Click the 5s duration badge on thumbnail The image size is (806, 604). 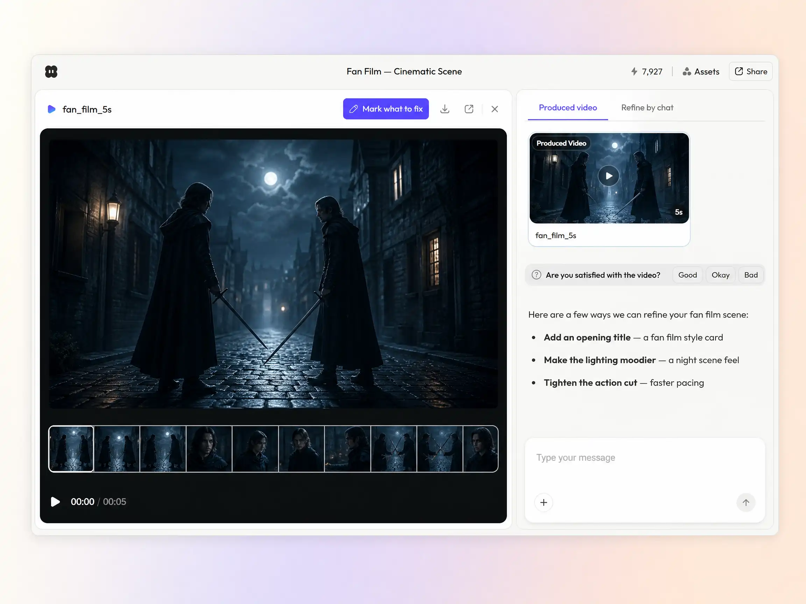click(678, 212)
